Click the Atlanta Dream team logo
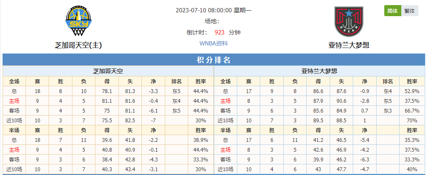This screenshot has width=426, height=175. click(349, 22)
